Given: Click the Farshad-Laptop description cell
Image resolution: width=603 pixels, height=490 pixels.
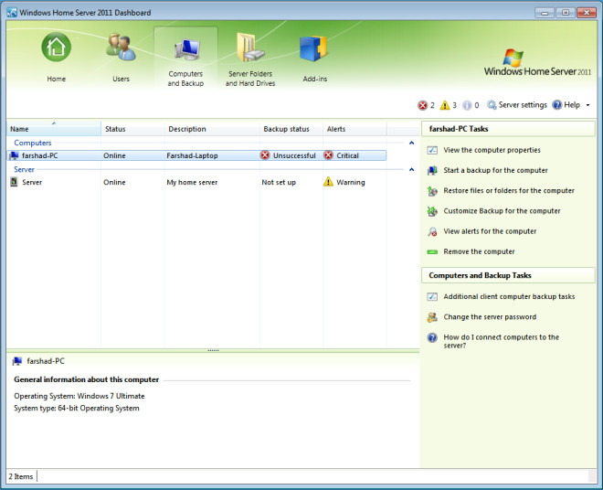Looking at the screenshot, I should (192, 155).
